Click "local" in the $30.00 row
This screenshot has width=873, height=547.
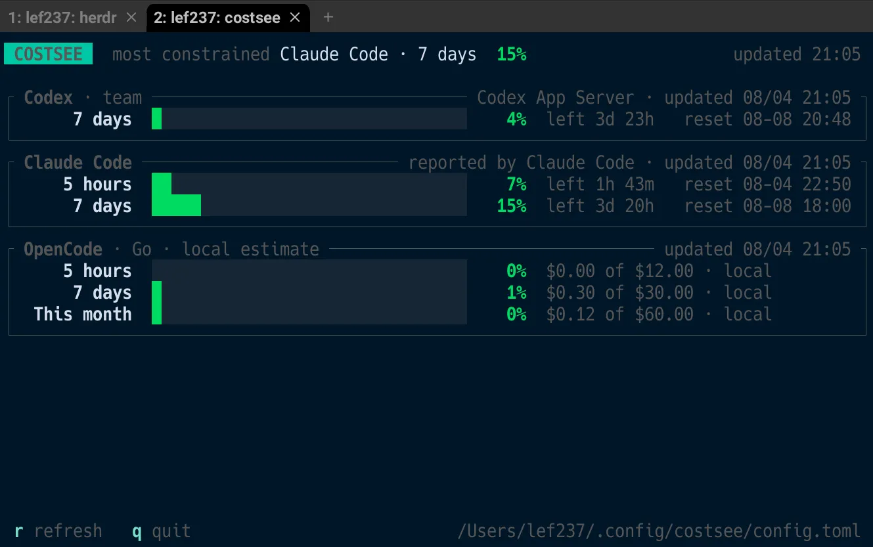click(748, 293)
